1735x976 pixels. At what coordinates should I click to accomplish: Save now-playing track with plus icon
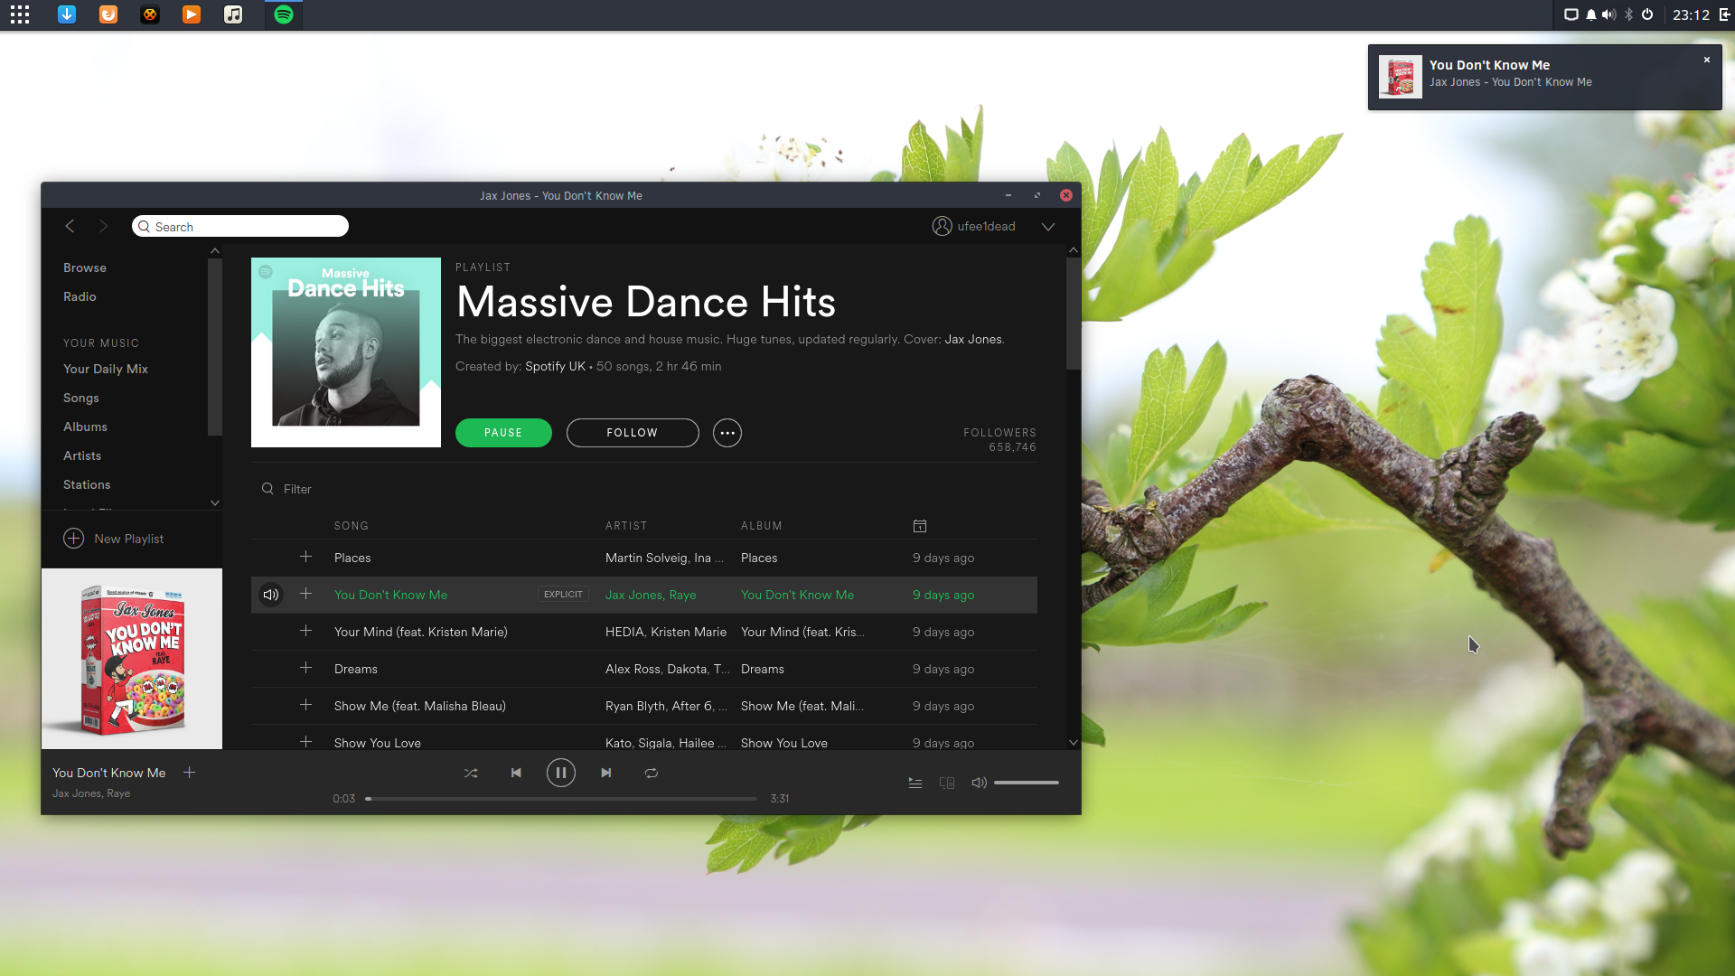pos(189,773)
